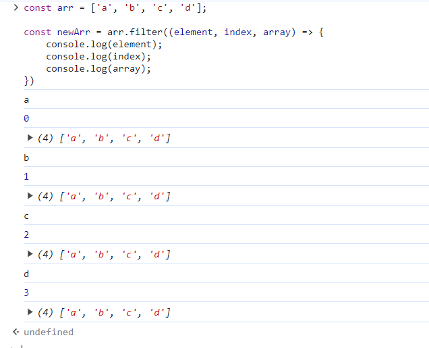The width and height of the screenshot is (429, 348).
Task: Click the 'console.log(array);' code line
Action: (x=98, y=68)
